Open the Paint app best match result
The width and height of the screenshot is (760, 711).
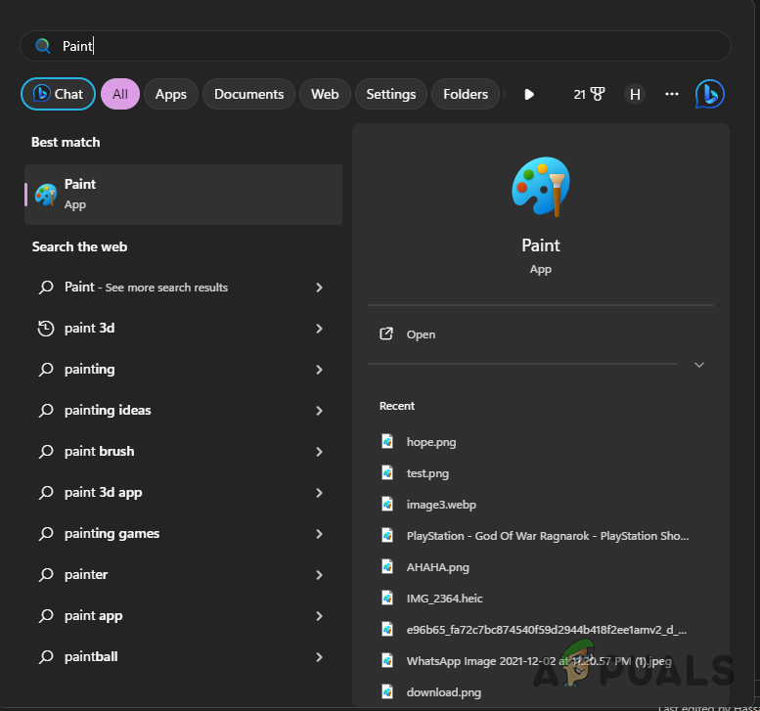[183, 195]
